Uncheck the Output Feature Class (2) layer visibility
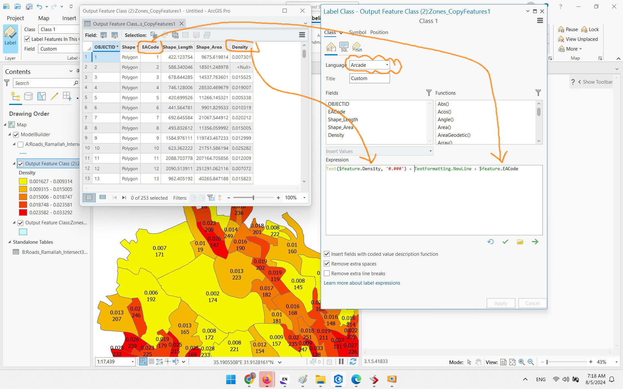The width and height of the screenshot is (623, 389). point(21,163)
